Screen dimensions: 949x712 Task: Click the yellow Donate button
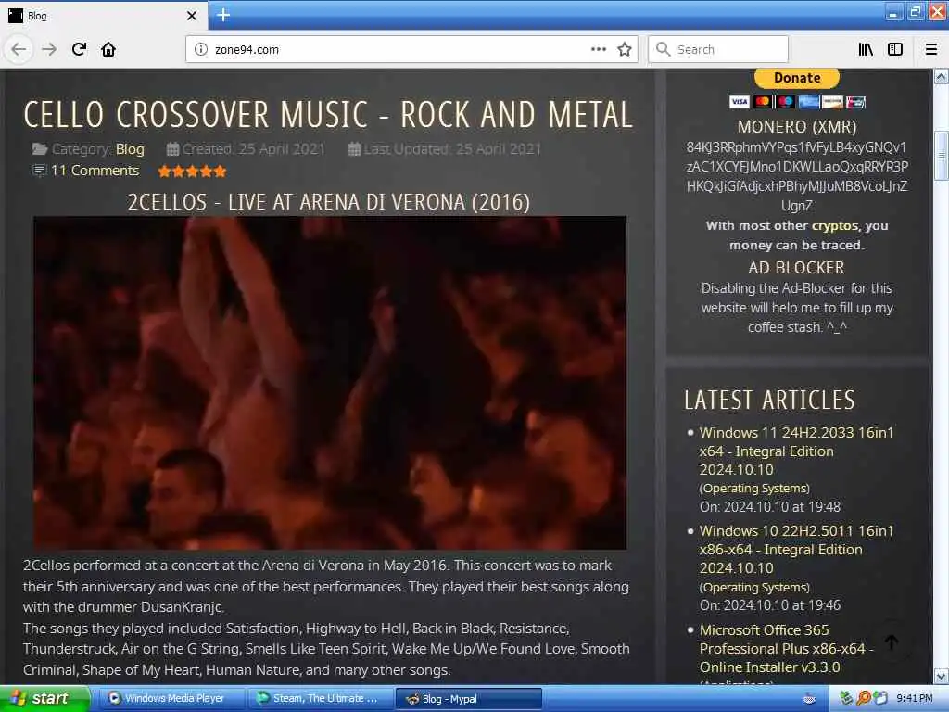click(x=796, y=78)
